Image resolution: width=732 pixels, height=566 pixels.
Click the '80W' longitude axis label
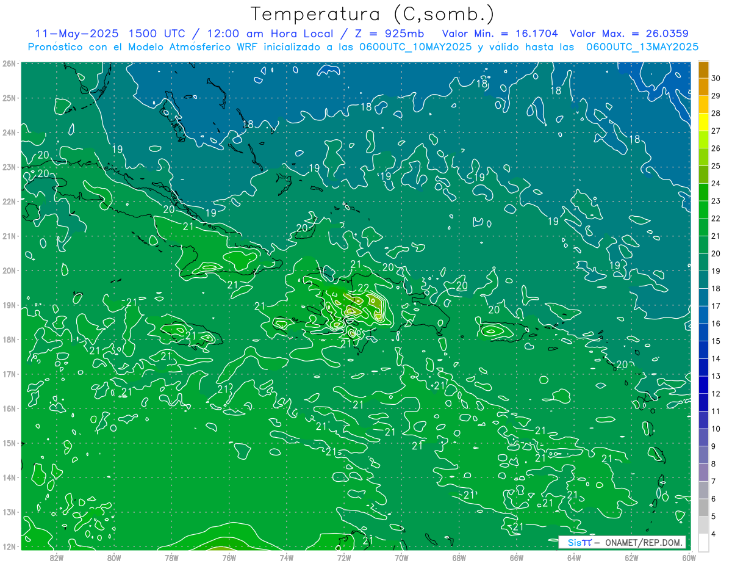click(114, 557)
